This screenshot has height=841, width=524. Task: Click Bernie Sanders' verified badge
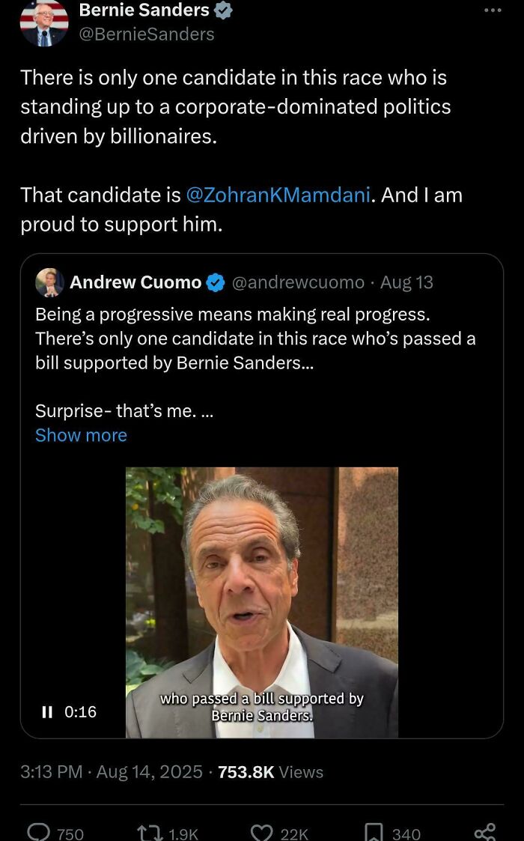(224, 10)
